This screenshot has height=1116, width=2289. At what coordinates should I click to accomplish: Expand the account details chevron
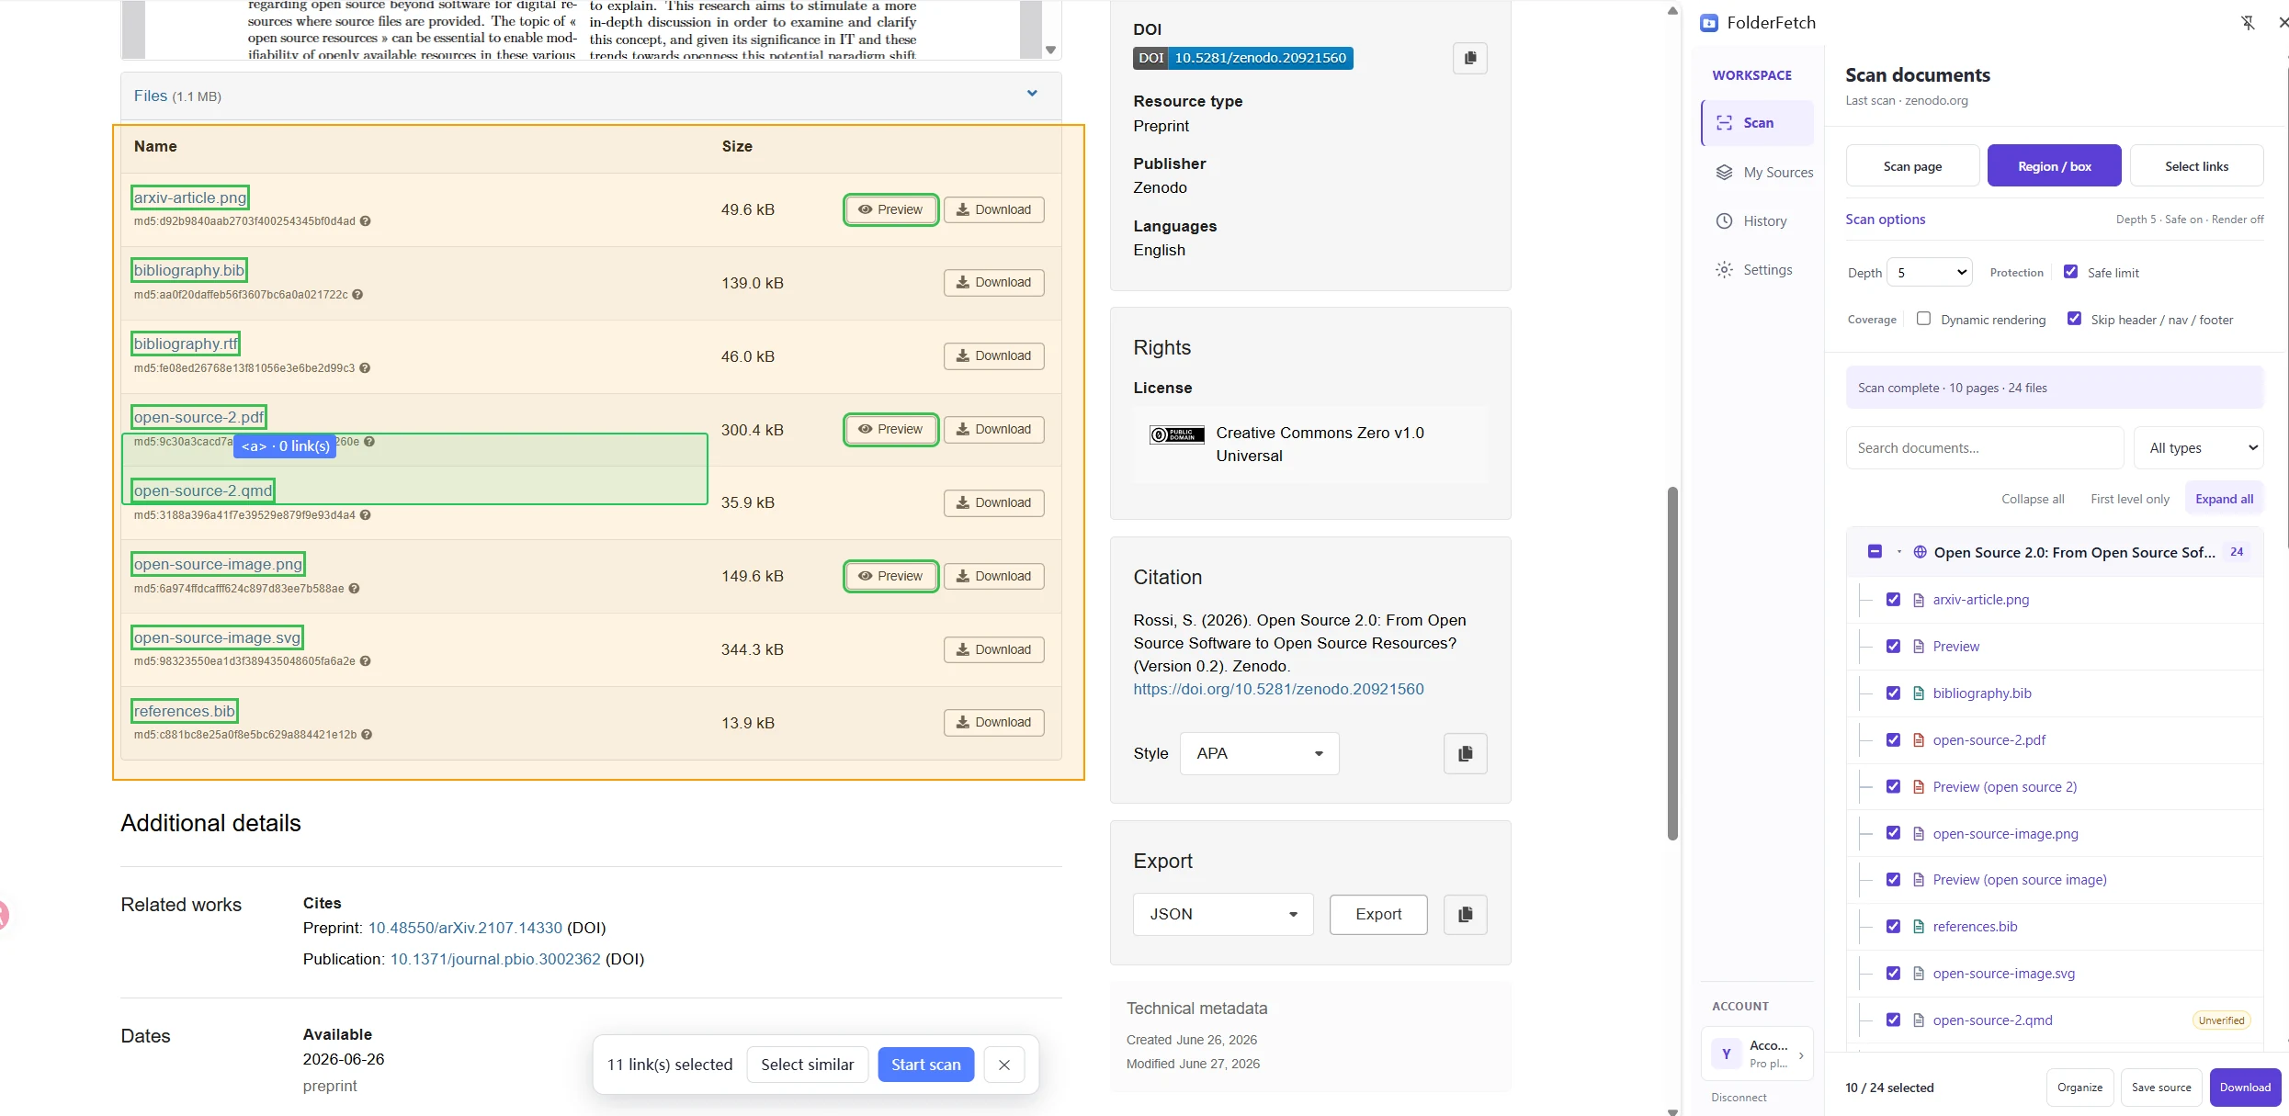pos(1801,1055)
